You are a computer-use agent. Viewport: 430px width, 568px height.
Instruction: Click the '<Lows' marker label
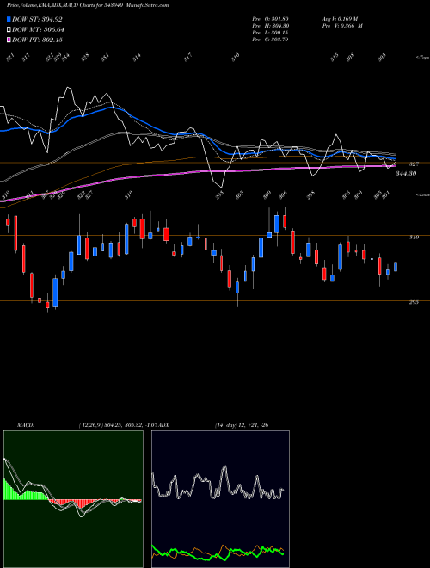422,194
